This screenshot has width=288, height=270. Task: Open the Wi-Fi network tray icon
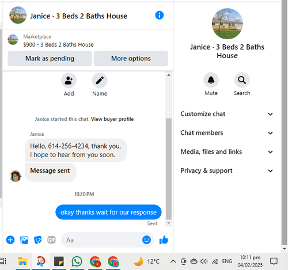tap(215, 261)
